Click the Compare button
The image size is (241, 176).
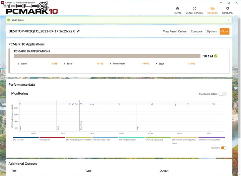196,31
